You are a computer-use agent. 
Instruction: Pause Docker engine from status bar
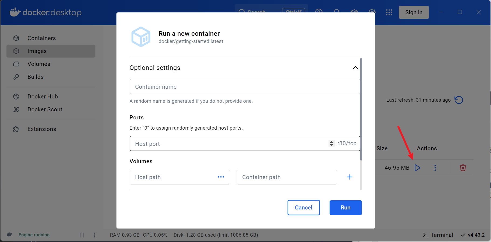tap(82, 235)
